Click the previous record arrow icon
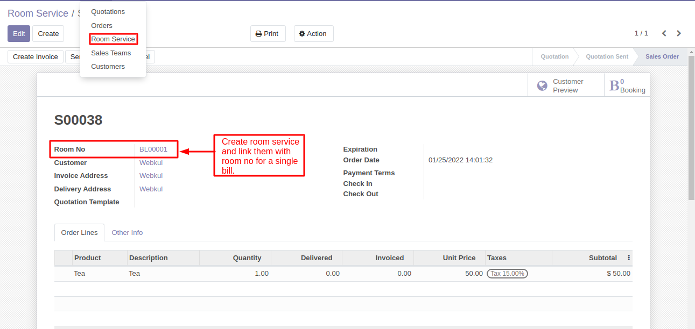 [664, 33]
